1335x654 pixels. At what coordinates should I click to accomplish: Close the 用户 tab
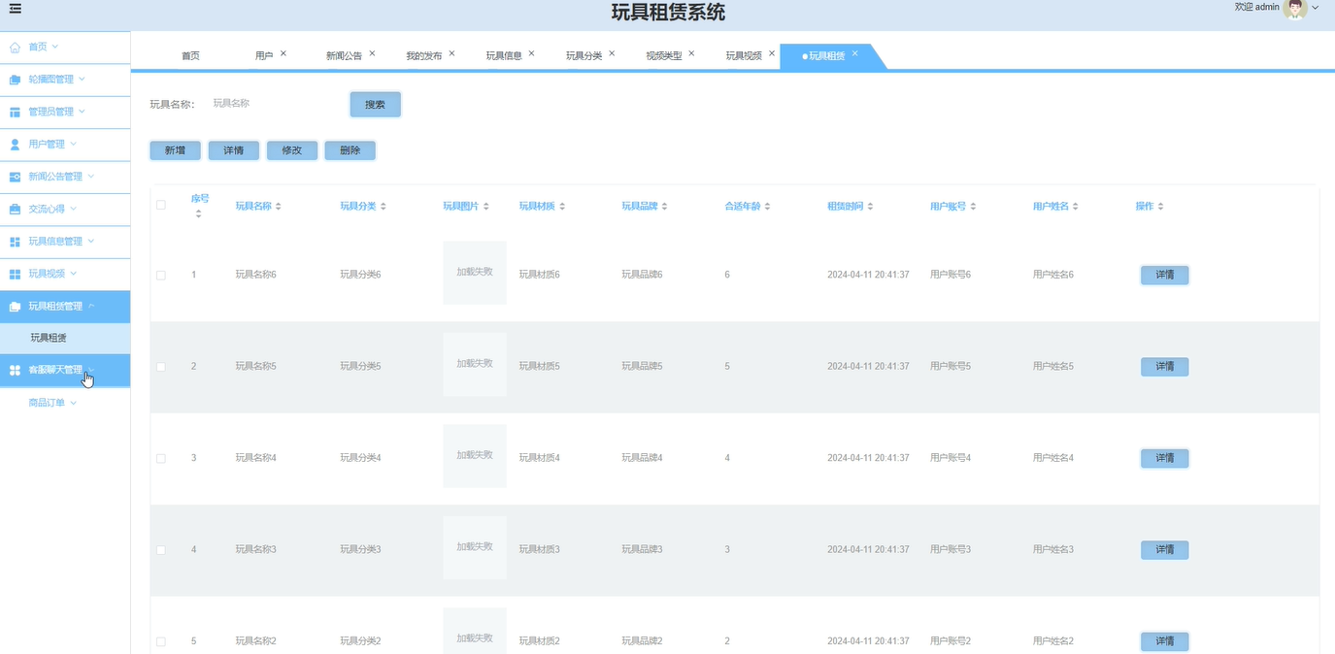click(x=284, y=53)
